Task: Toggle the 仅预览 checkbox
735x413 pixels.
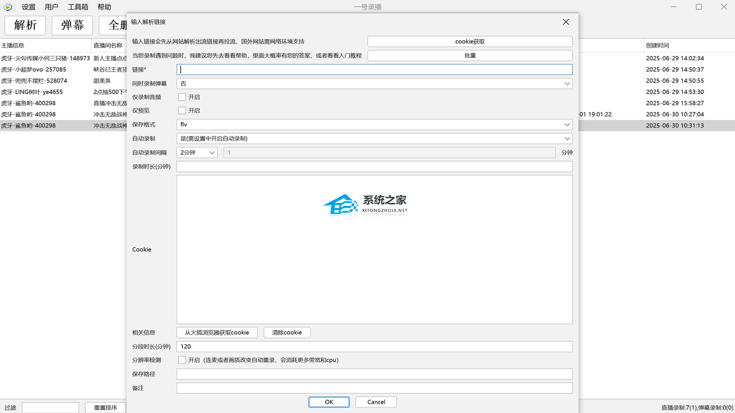Action: click(x=182, y=111)
